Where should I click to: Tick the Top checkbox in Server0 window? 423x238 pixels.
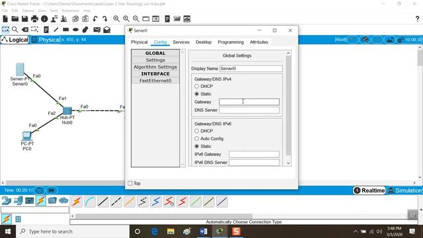(x=130, y=183)
